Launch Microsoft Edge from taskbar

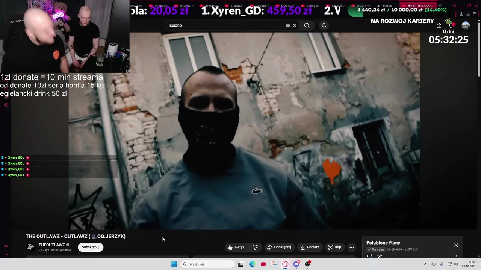(252, 264)
